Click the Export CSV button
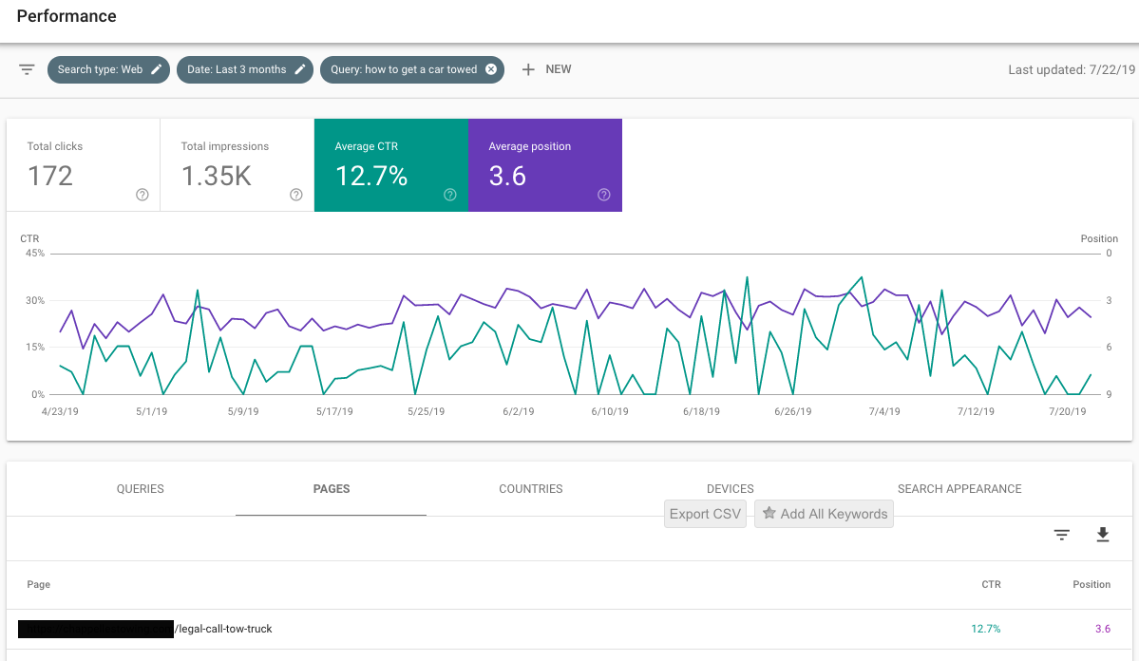 point(705,513)
